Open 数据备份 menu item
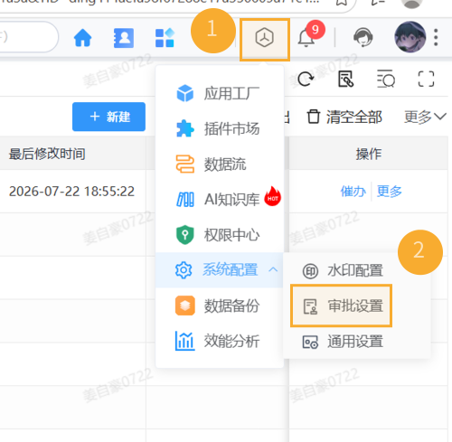 click(x=220, y=306)
